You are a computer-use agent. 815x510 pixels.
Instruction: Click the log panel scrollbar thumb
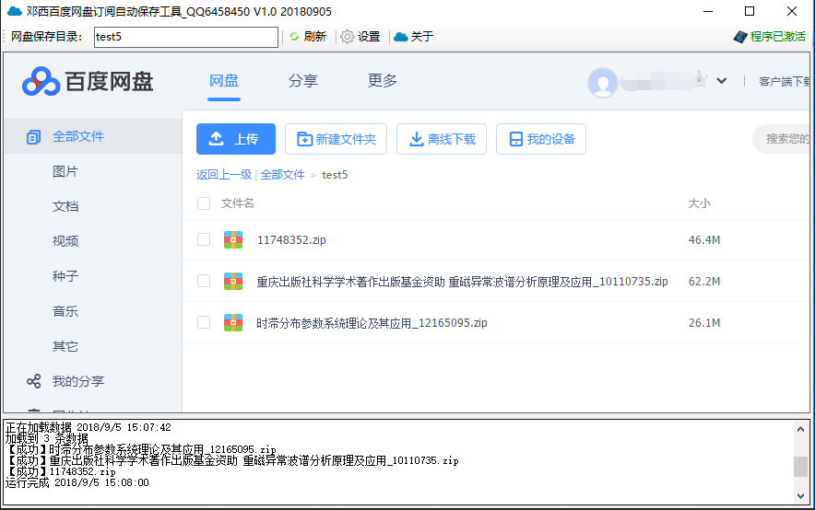(800, 467)
